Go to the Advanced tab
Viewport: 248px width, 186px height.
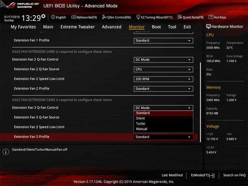[112, 27]
